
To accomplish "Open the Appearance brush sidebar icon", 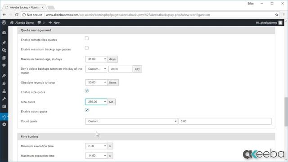I will pos(4,76).
